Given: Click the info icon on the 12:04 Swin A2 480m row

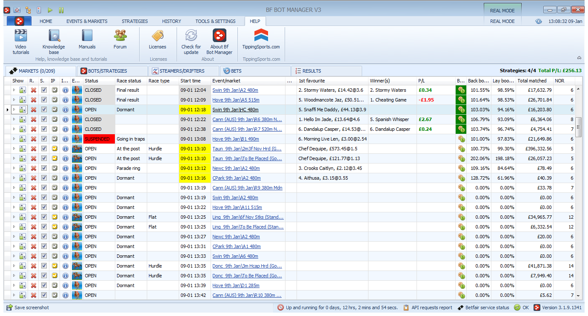Looking at the screenshot, I should [65, 90].
